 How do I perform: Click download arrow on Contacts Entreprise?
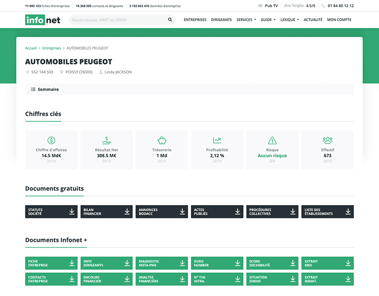(x=72, y=279)
